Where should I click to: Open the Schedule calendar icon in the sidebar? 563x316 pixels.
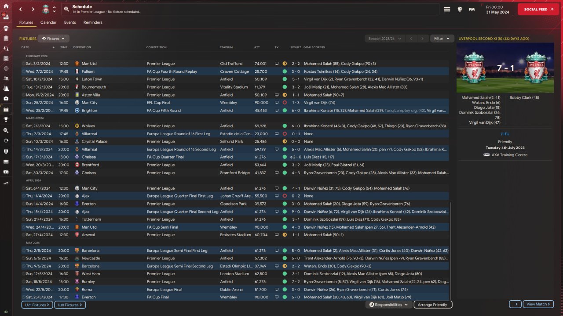(6, 109)
